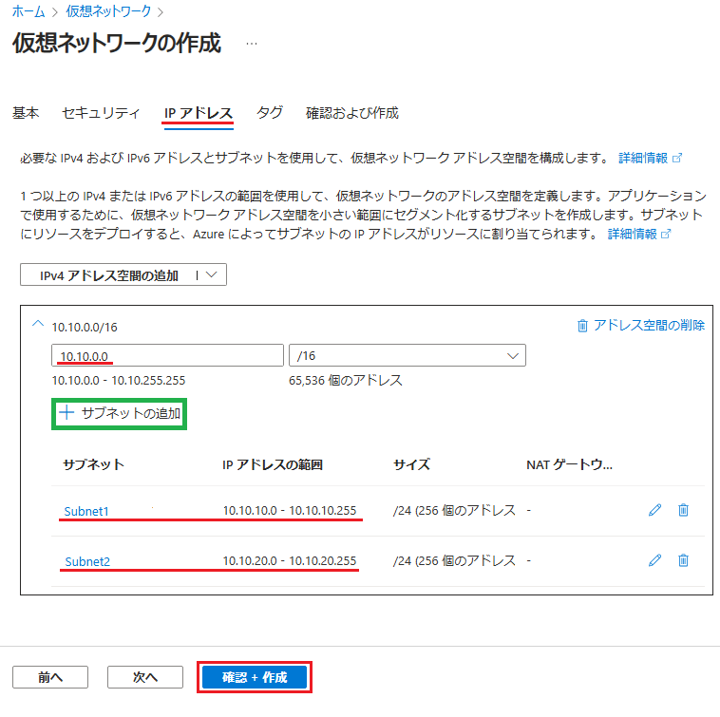Click the edit pencil icon for Subnet2
This screenshot has width=720, height=717.
(x=654, y=560)
